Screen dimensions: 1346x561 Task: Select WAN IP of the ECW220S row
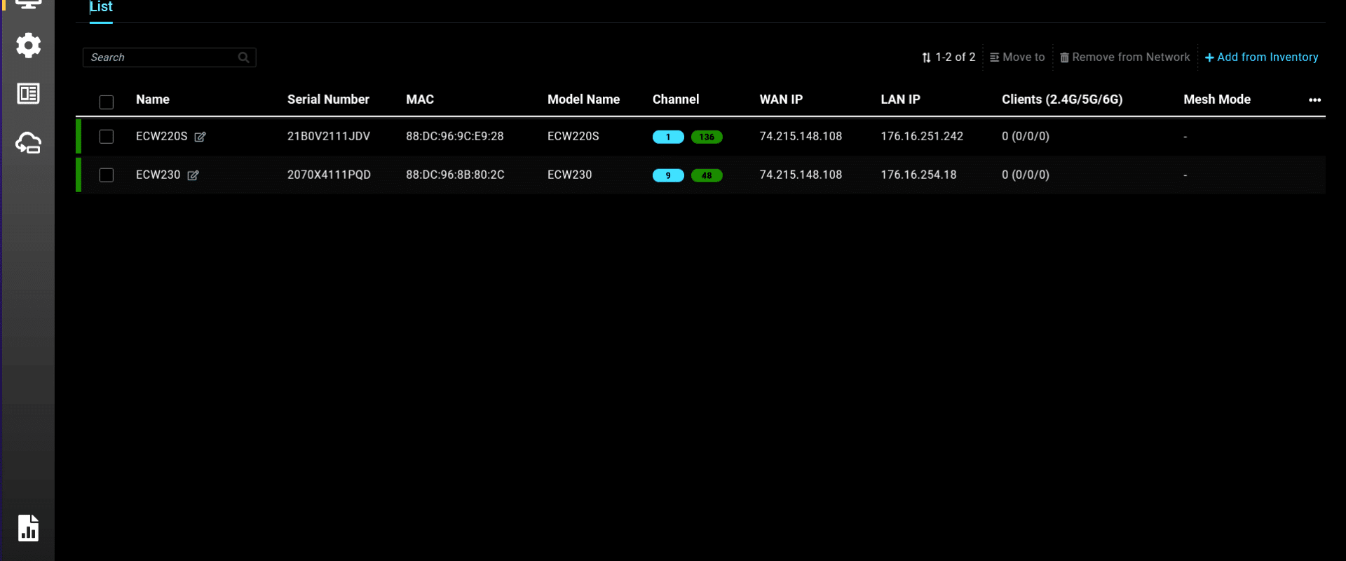click(x=801, y=137)
